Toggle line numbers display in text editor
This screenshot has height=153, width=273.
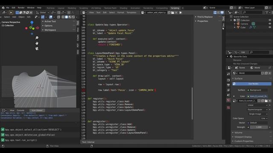pos(215,12)
